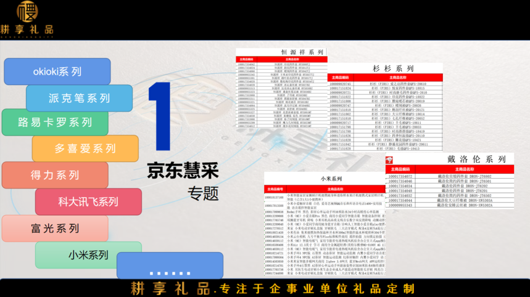Click the 戴洛伦系列 table title
This screenshot has height=297, width=530.
pos(476,160)
